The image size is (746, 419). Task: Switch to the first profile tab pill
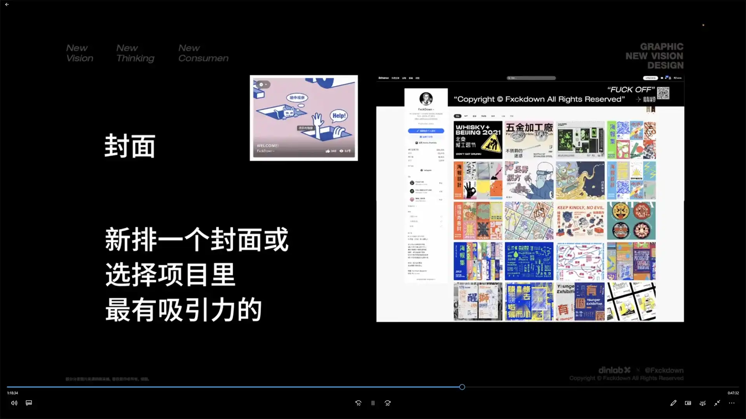pyautogui.click(x=458, y=116)
